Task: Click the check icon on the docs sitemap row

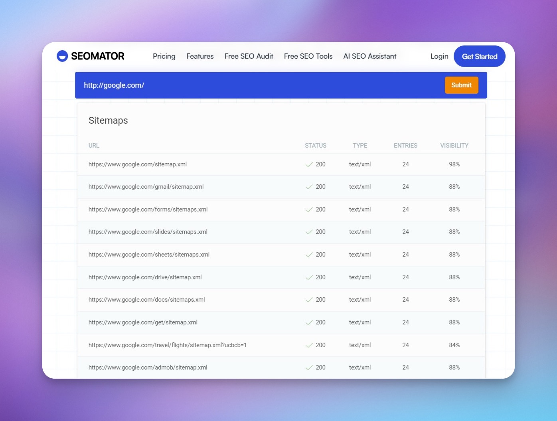Action: (x=309, y=300)
